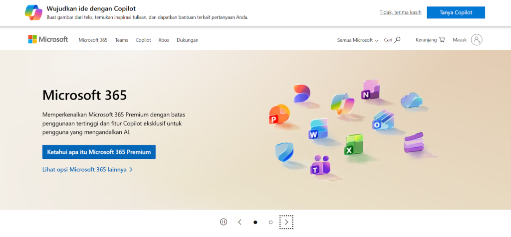511x237 pixels.
Task: Click the purple stacked-bars app icon
Action: point(414,142)
